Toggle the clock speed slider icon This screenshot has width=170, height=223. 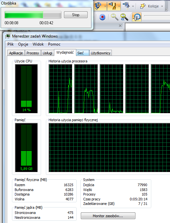(137, 17)
